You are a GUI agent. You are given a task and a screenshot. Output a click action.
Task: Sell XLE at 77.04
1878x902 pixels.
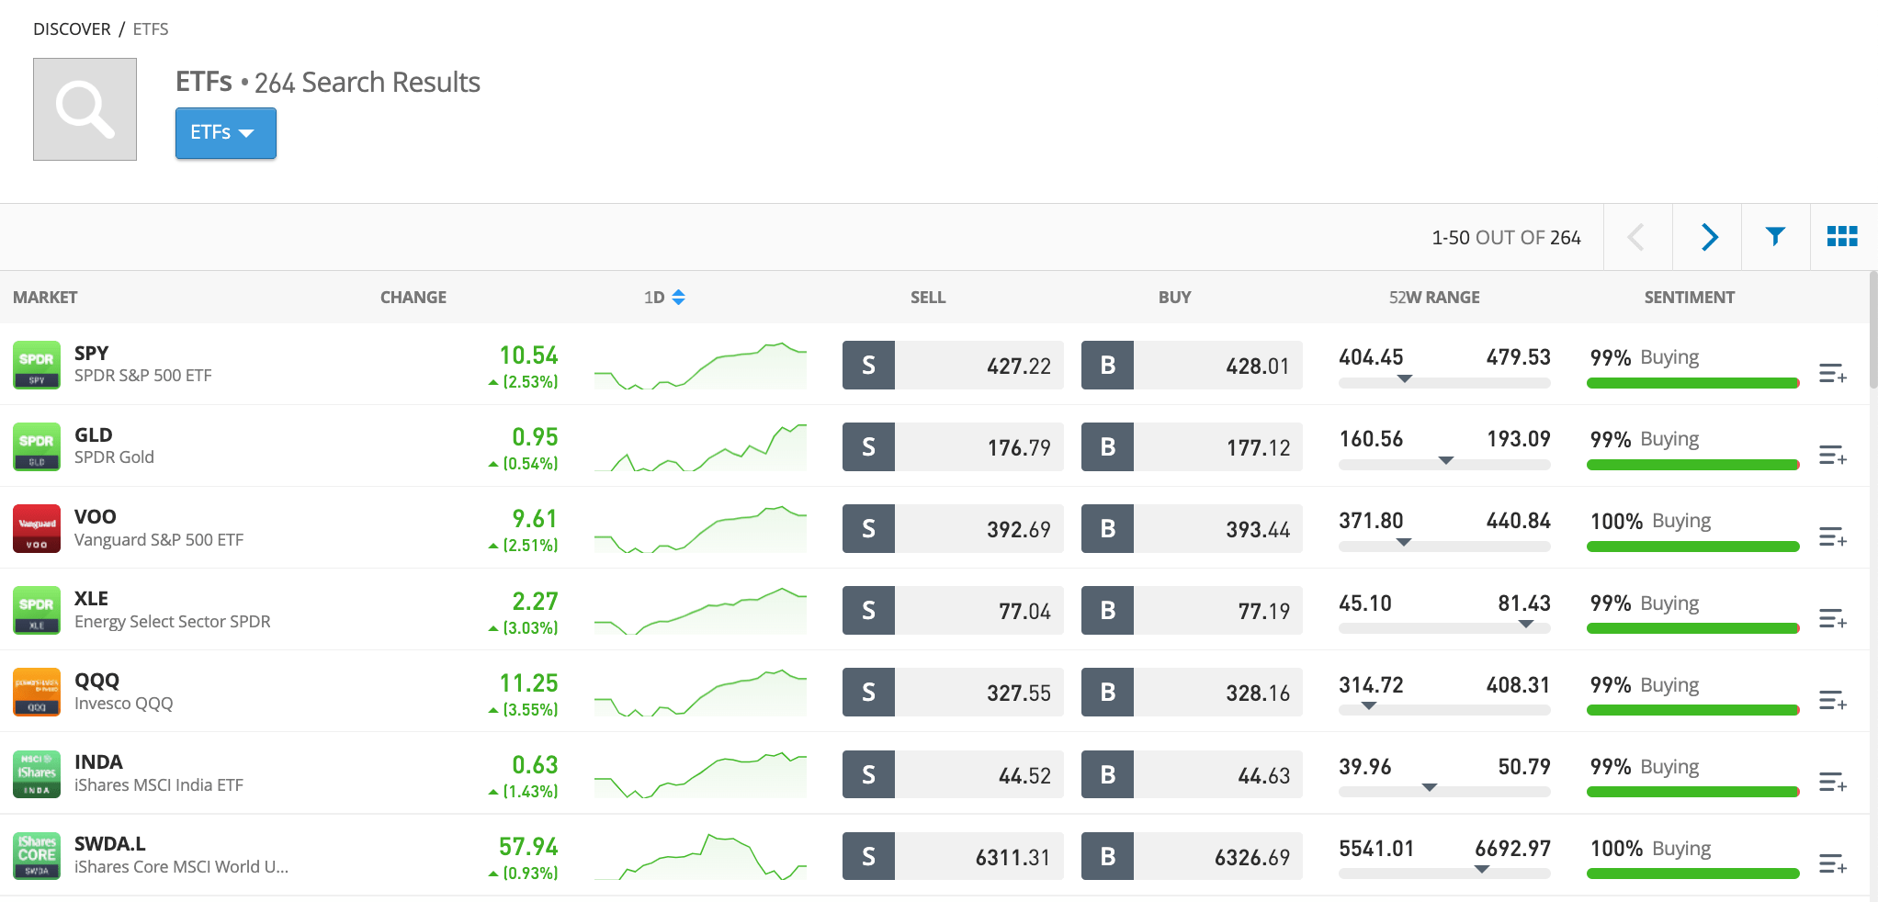point(953,611)
